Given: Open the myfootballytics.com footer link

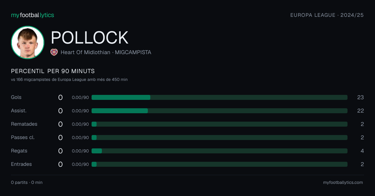Looking at the screenshot, I should pos(343,182).
